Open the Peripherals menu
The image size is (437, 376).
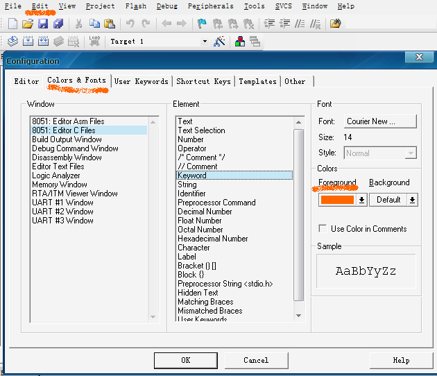pyautogui.click(x=211, y=6)
